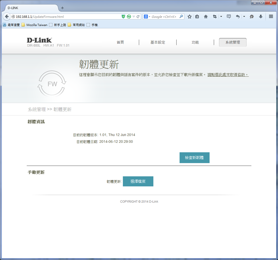Screen dimensions: 278x260
Task: Open the URL history dropdown arrow
Action: coord(134,17)
